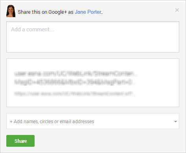The height and width of the screenshot is (153, 186).
Task: Focus the 'Add names, circles or email addresses' field
Action: pyautogui.click(x=93, y=121)
